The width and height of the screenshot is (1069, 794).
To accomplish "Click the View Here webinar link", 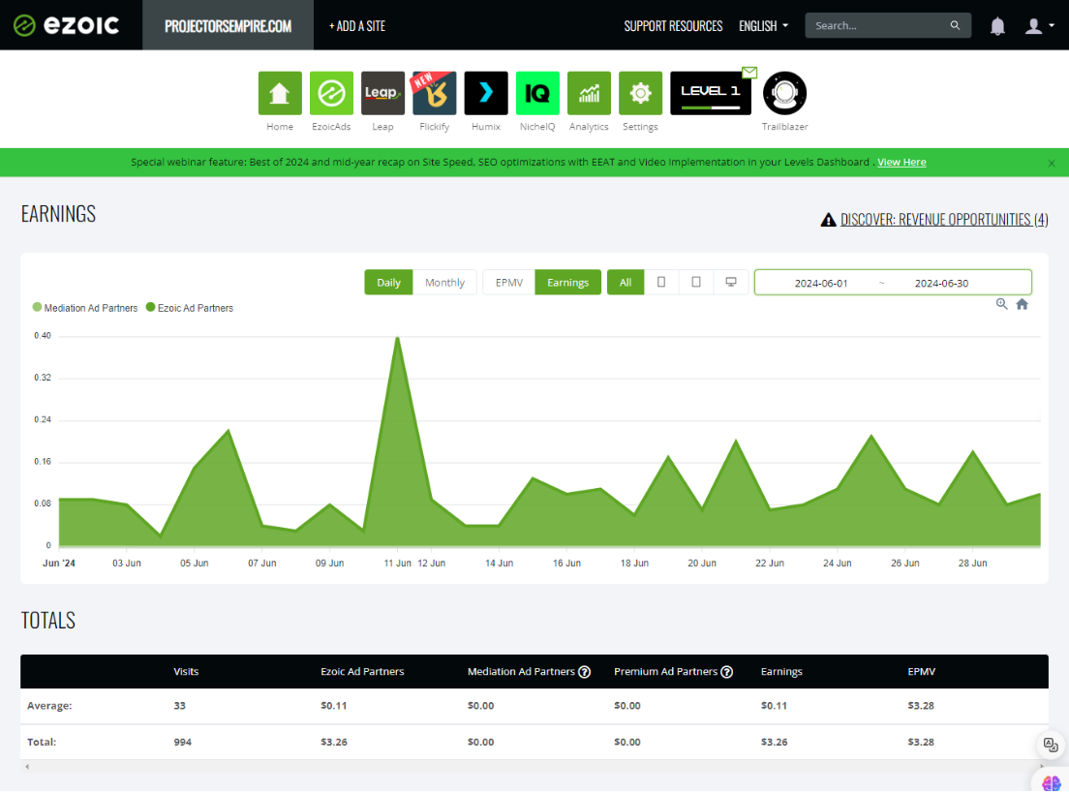I will pyautogui.click(x=901, y=163).
